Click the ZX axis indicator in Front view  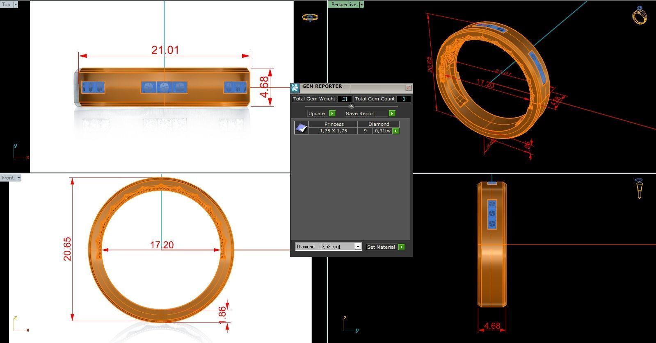pyautogui.click(x=21, y=324)
